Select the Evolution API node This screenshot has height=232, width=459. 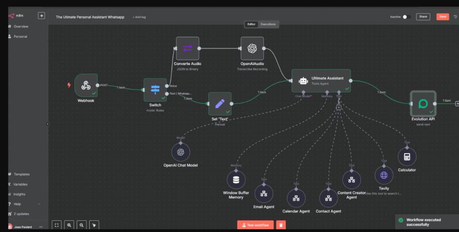[x=423, y=103]
